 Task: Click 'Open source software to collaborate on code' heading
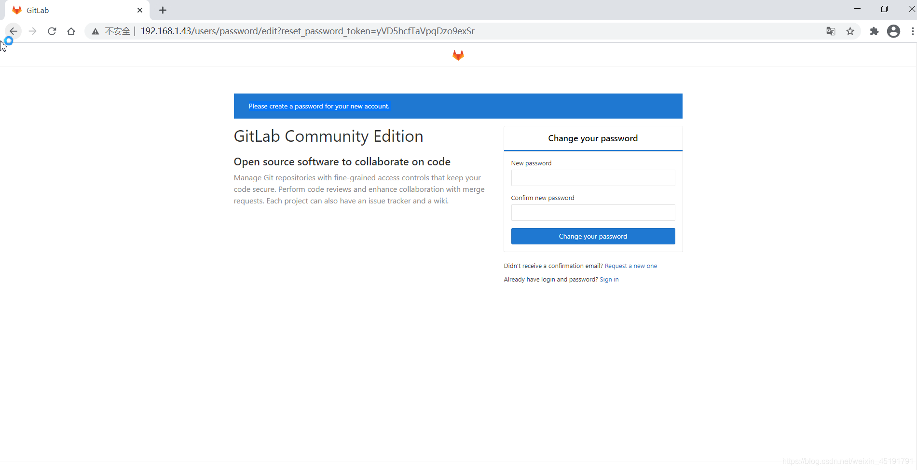(342, 162)
